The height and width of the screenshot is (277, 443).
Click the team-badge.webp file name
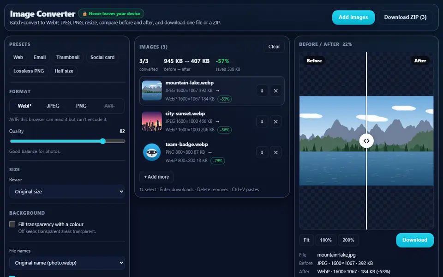pos(186,145)
